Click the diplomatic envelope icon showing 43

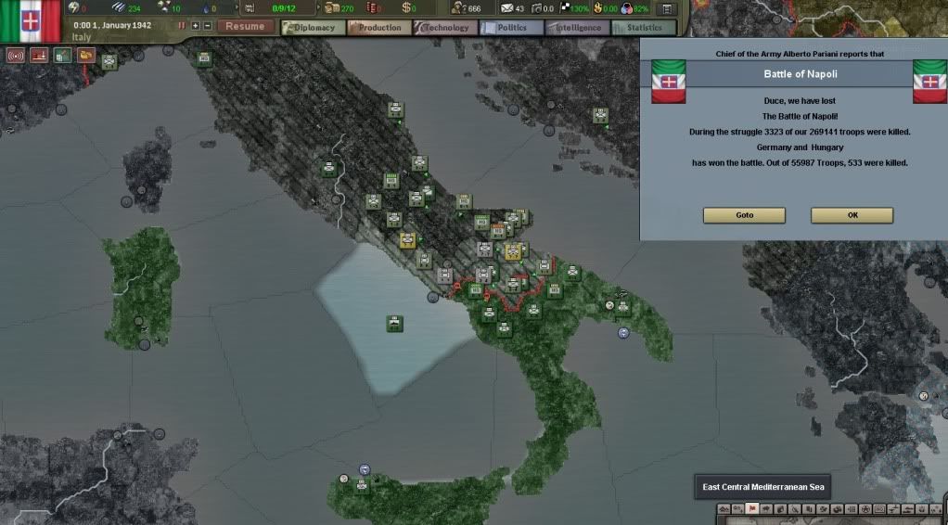coord(506,8)
